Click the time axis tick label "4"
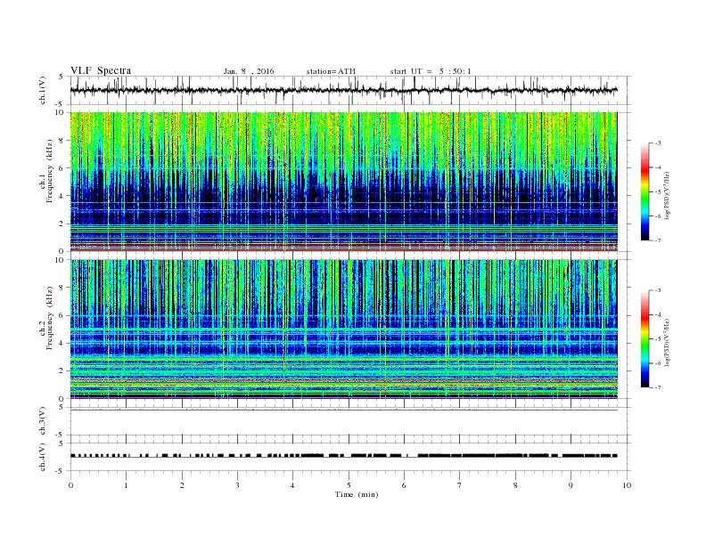 click(x=293, y=485)
